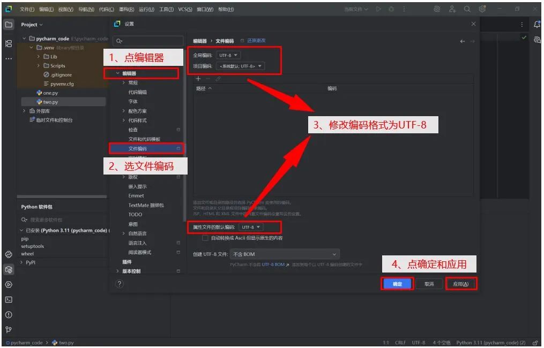Open the Problems tool window icon
544x348 pixels.
click(9, 315)
